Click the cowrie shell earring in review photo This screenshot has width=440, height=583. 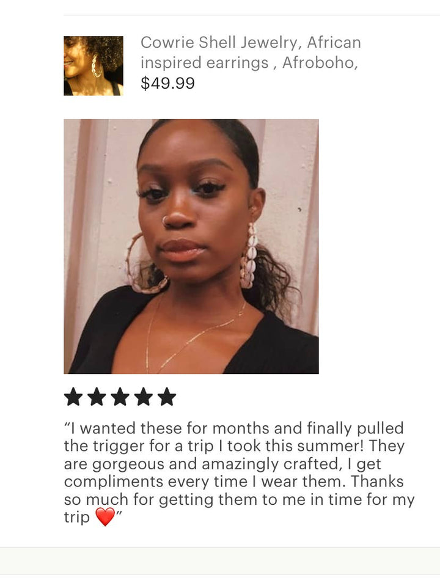click(249, 255)
